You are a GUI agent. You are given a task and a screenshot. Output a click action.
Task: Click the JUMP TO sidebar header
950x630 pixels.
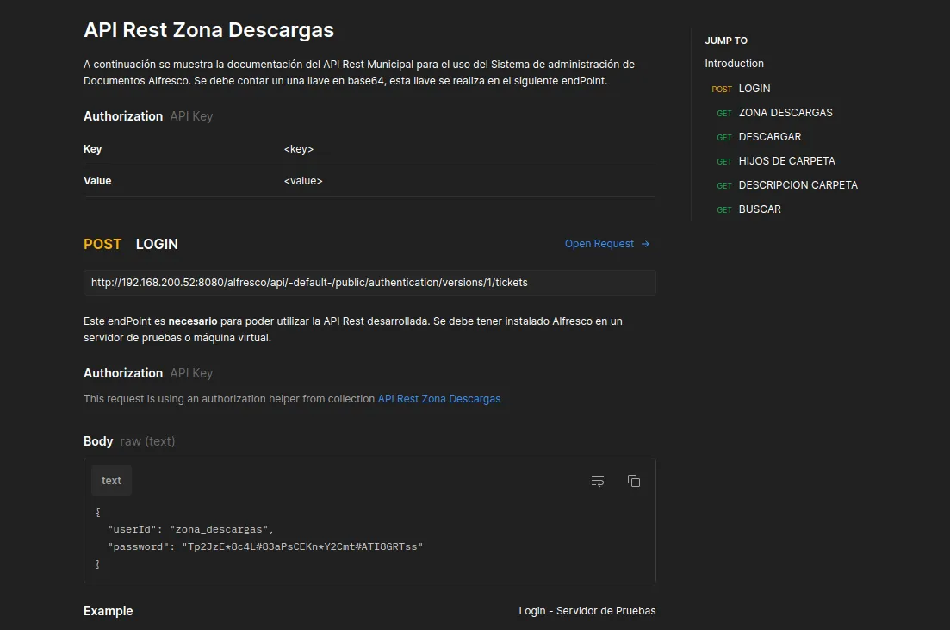pos(726,41)
